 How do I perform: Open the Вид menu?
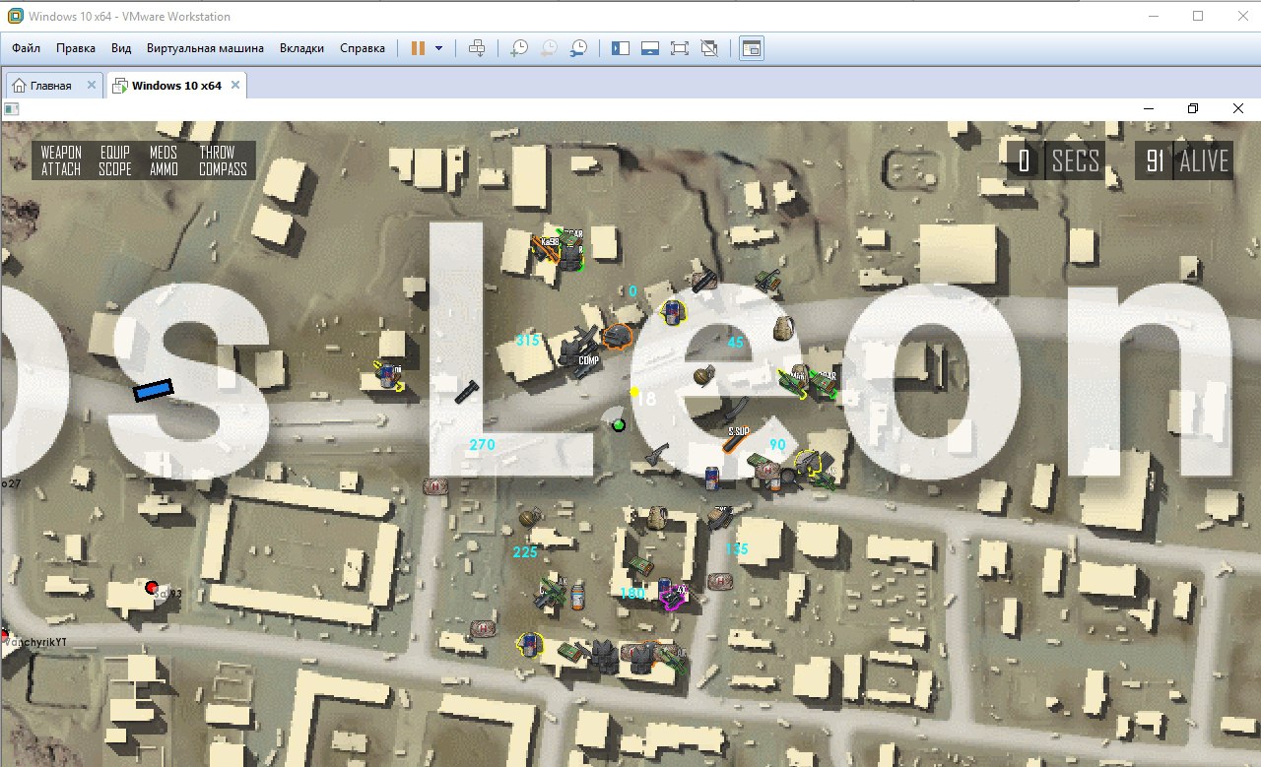click(121, 47)
